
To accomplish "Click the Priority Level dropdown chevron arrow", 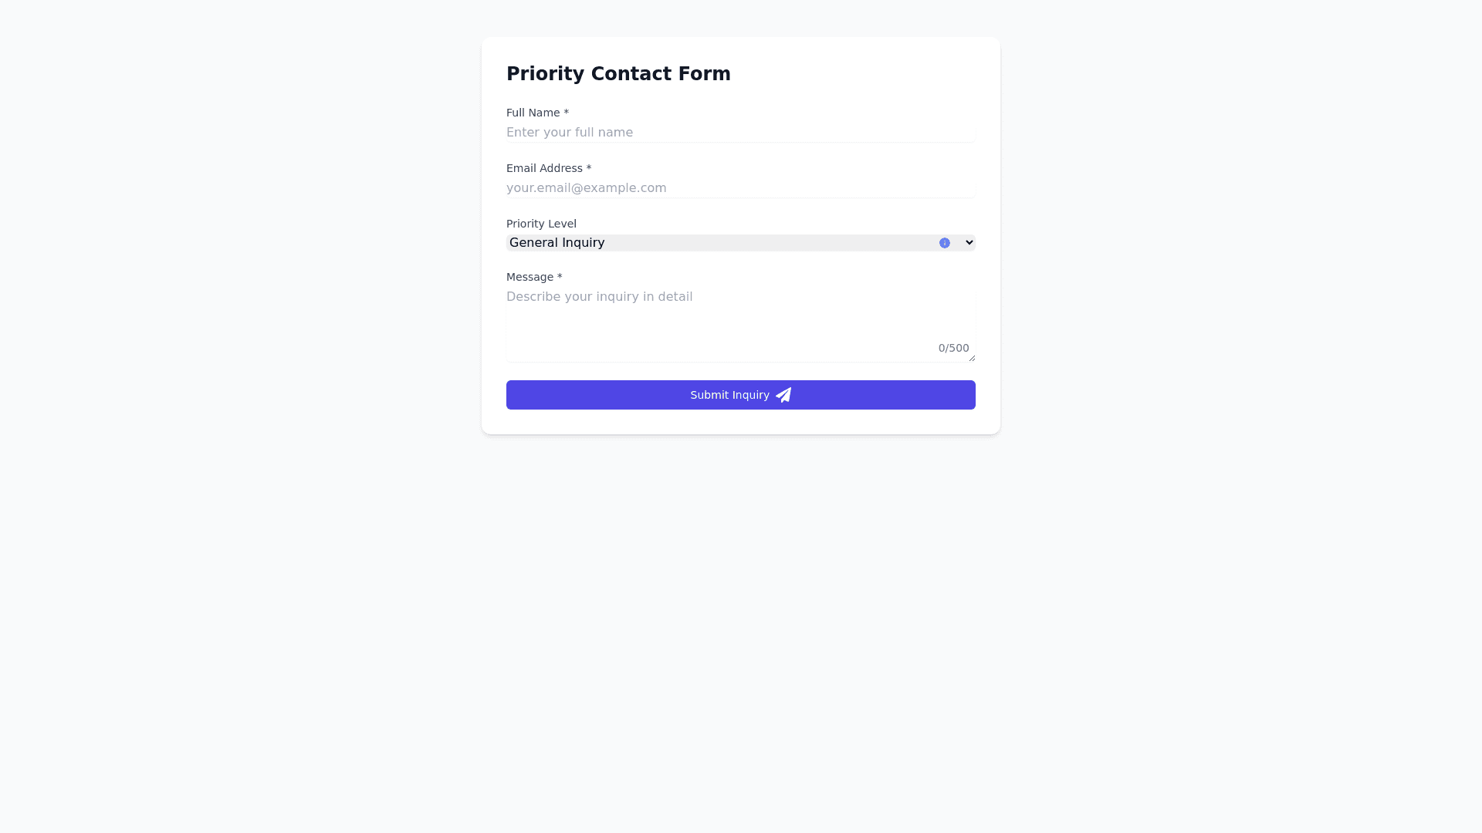I will coord(969,242).
